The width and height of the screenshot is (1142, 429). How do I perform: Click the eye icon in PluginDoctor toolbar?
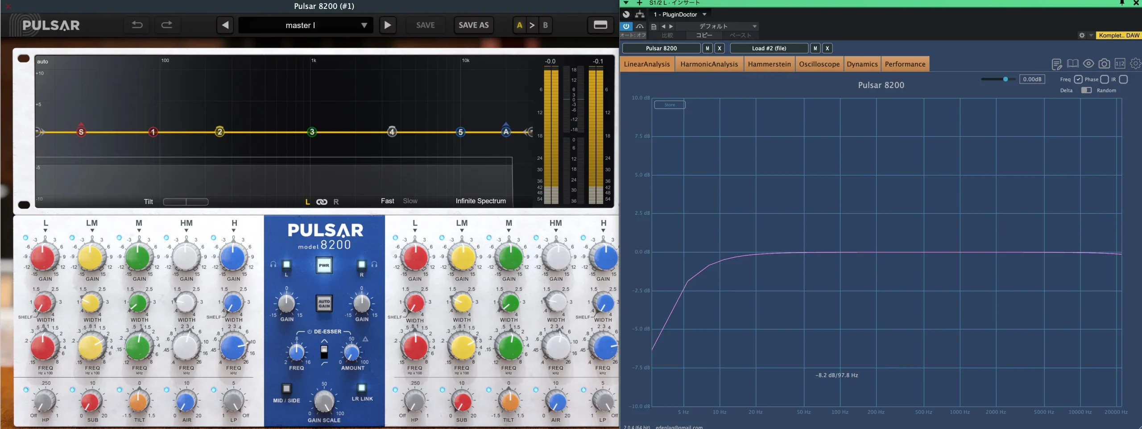(x=1088, y=64)
